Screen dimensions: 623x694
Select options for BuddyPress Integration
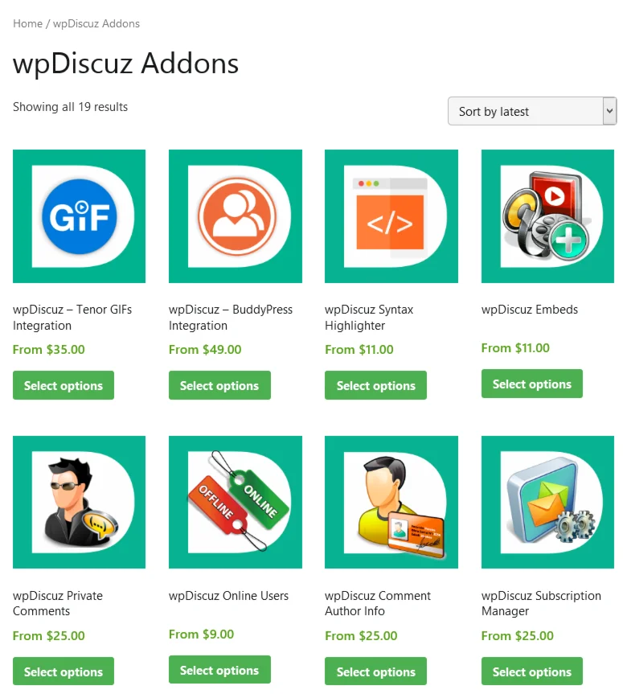click(x=219, y=385)
